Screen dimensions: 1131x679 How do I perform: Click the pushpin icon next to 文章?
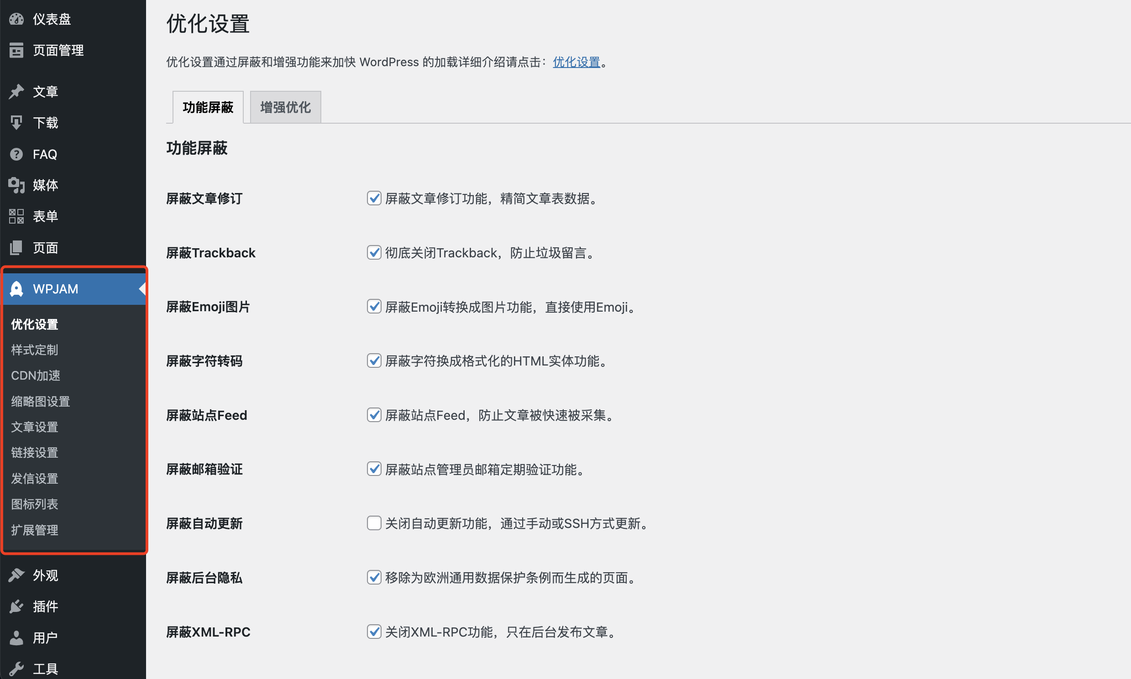point(16,92)
